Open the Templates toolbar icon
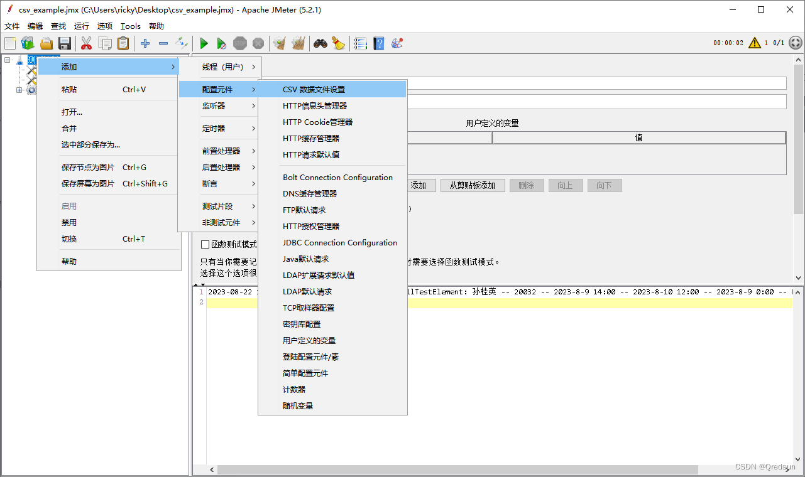This screenshot has width=805, height=477. pyautogui.click(x=28, y=43)
